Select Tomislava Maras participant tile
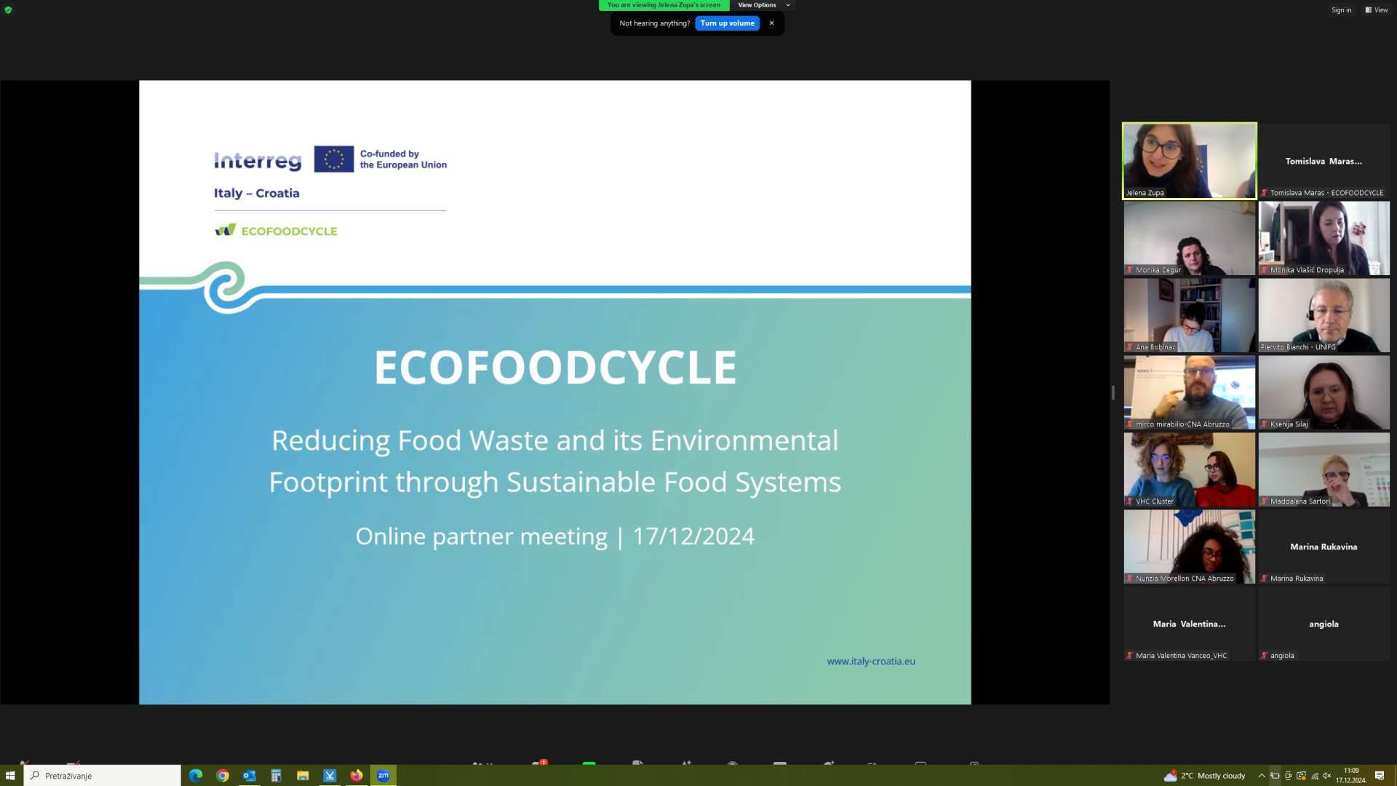The image size is (1397, 786). [1324, 160]
